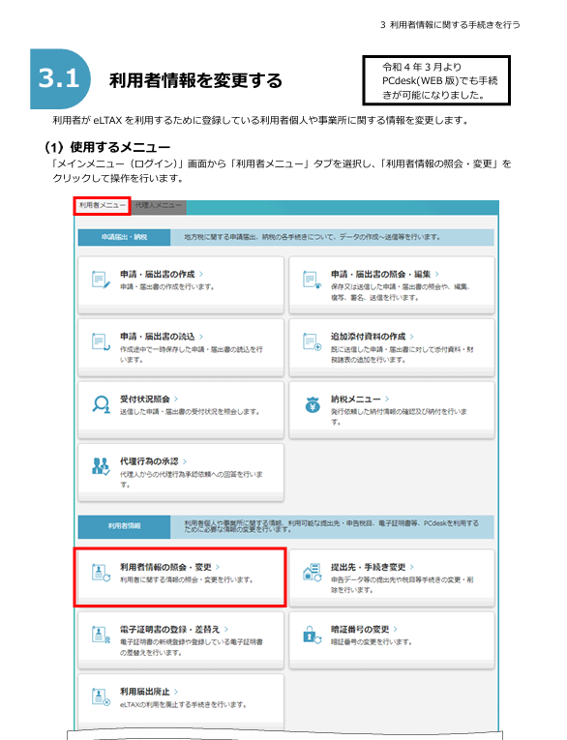Click the 代理行為の承認 people icon
Image resolution: width=567 pixels, height=740 pixels.
pos(101,466)
